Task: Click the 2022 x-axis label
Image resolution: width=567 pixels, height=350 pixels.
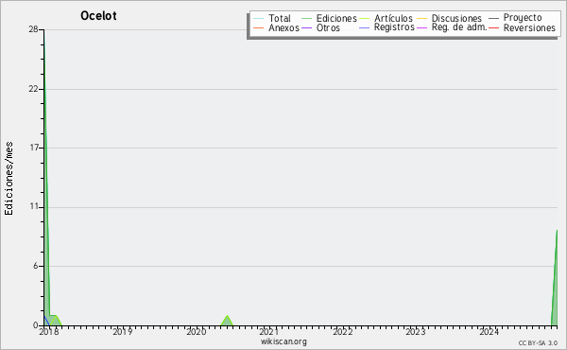Action: click(x=343, y=331)
